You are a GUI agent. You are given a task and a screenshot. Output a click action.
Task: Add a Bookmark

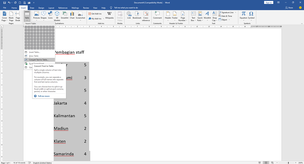[137, 15]
